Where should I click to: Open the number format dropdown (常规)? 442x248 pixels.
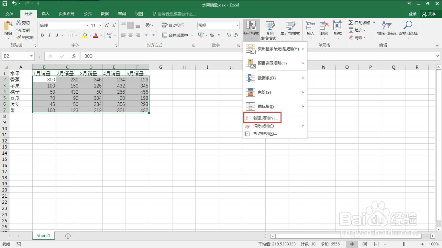(x=237, y=26)
